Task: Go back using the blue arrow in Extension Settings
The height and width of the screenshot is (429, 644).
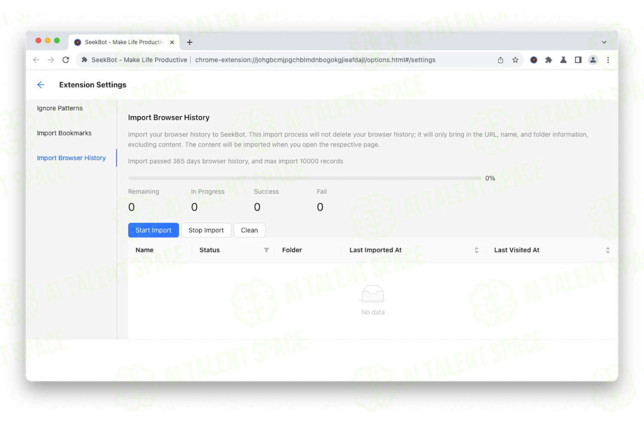Action: coord(41,85)
